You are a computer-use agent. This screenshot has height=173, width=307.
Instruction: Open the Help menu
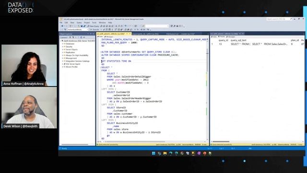pyautogui.click(x=110, y=23)
